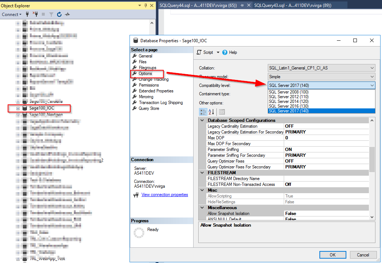Click the connection properties icon beside the link

tap(136, 195)
